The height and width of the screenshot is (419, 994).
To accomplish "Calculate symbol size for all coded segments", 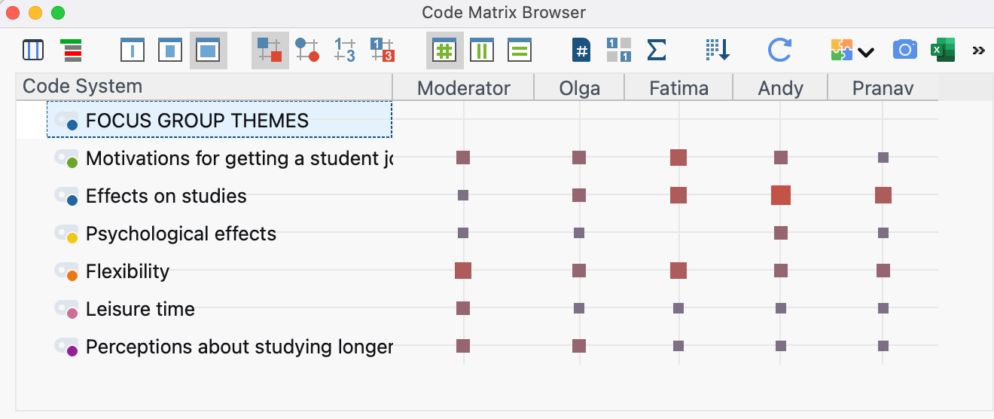I will tap(445, 50).
